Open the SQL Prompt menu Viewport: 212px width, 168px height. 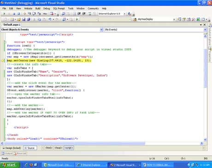point(59,8)
